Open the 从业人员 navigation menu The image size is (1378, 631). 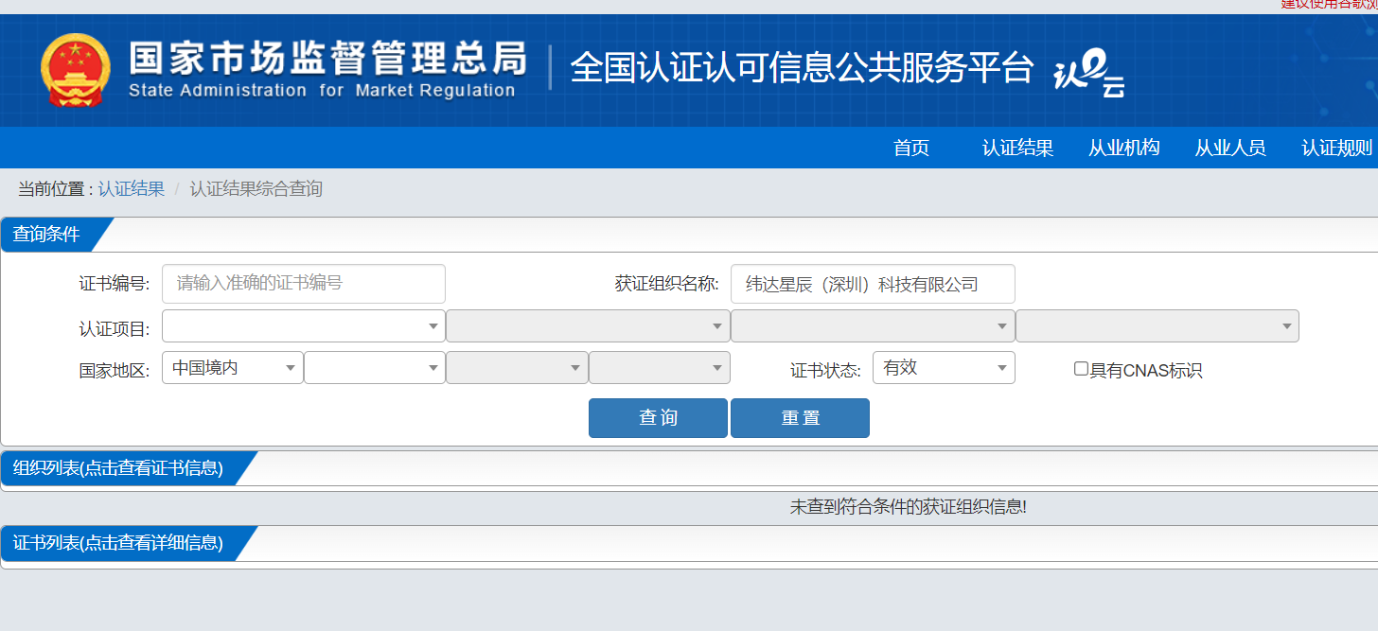1229,148
